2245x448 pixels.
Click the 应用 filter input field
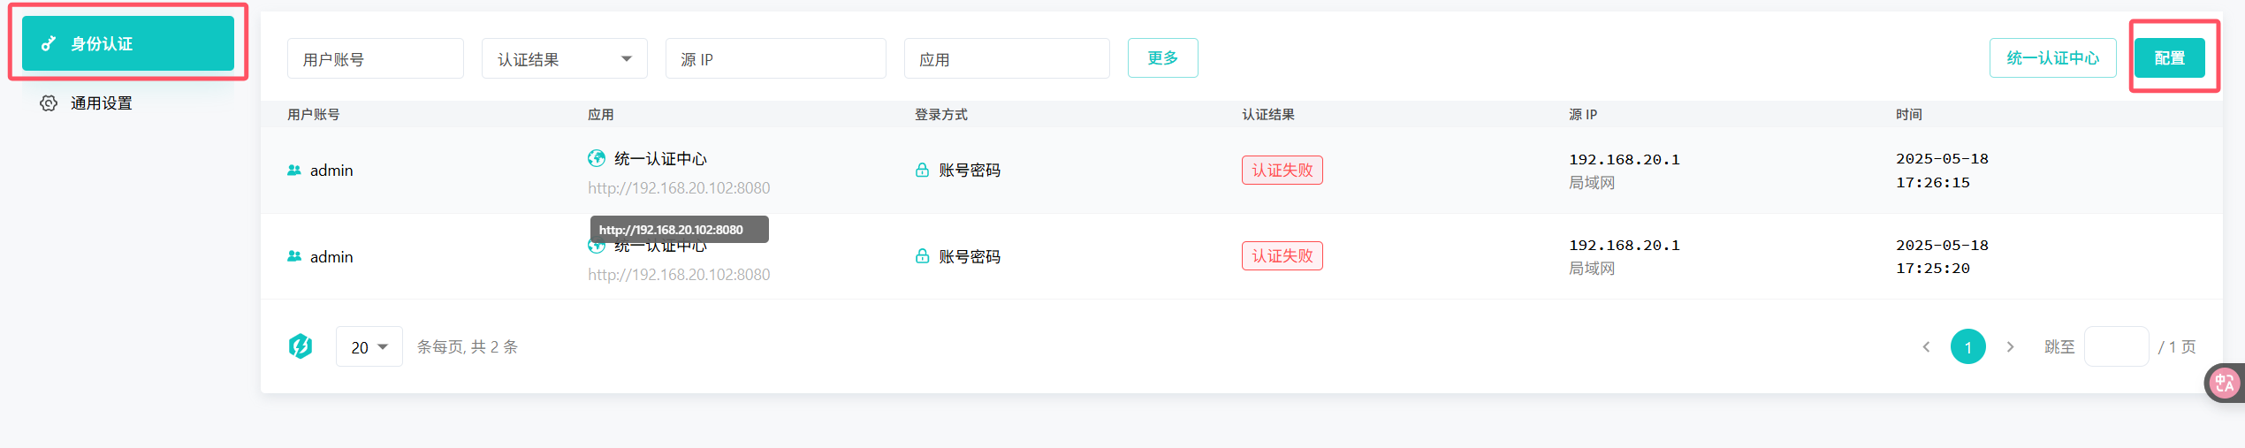coord(1006,59)
